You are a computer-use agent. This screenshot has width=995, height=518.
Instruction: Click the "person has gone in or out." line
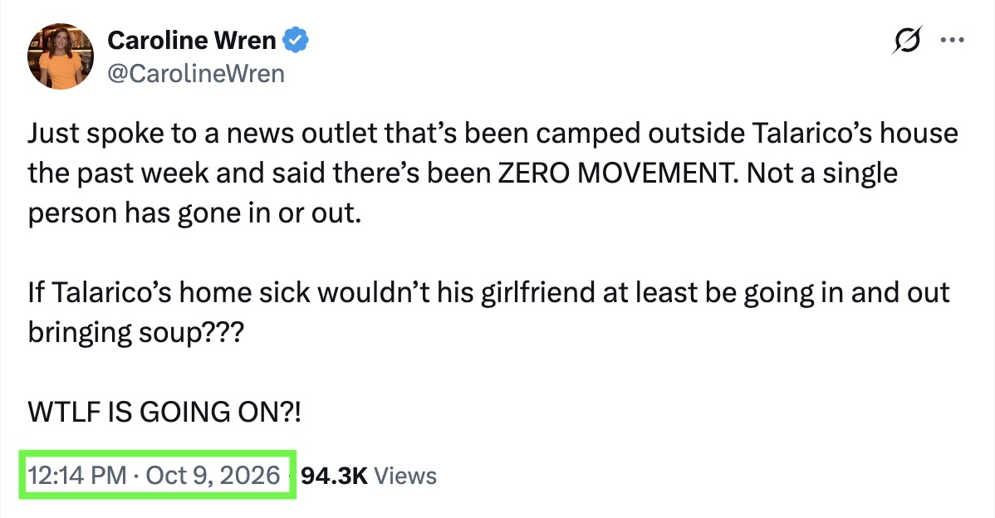(x=194, y=213)
